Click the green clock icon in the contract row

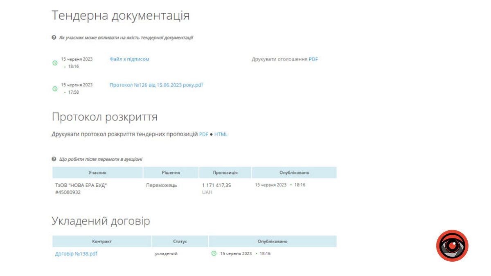pos(213,253)
